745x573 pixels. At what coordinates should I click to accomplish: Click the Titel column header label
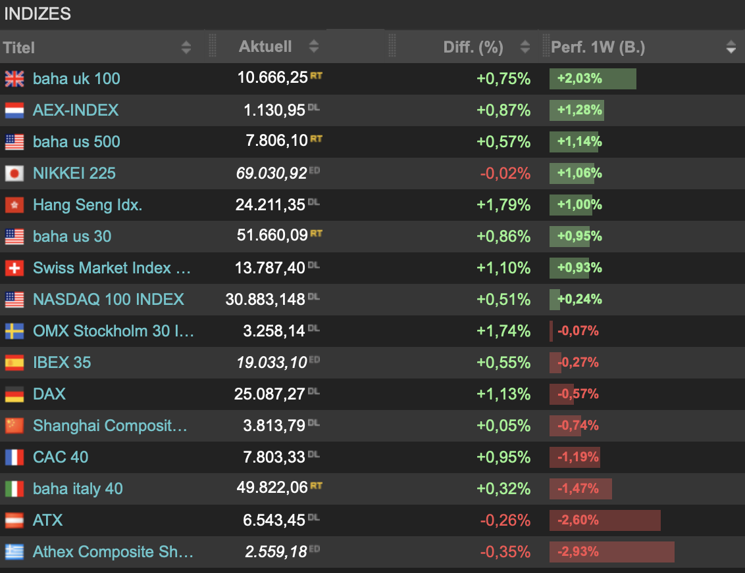coord(19,47)
